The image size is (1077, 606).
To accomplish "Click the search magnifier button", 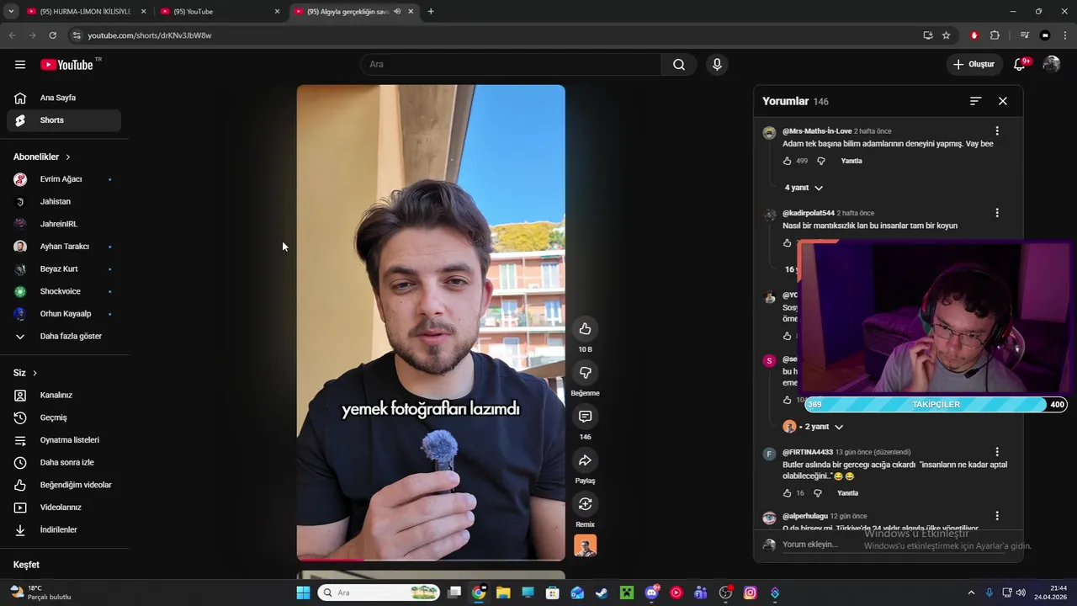I will [x=679, y=65].
